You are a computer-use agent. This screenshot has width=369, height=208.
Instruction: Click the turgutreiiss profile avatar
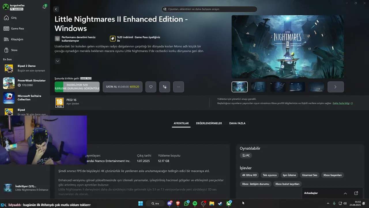[6, 7]
